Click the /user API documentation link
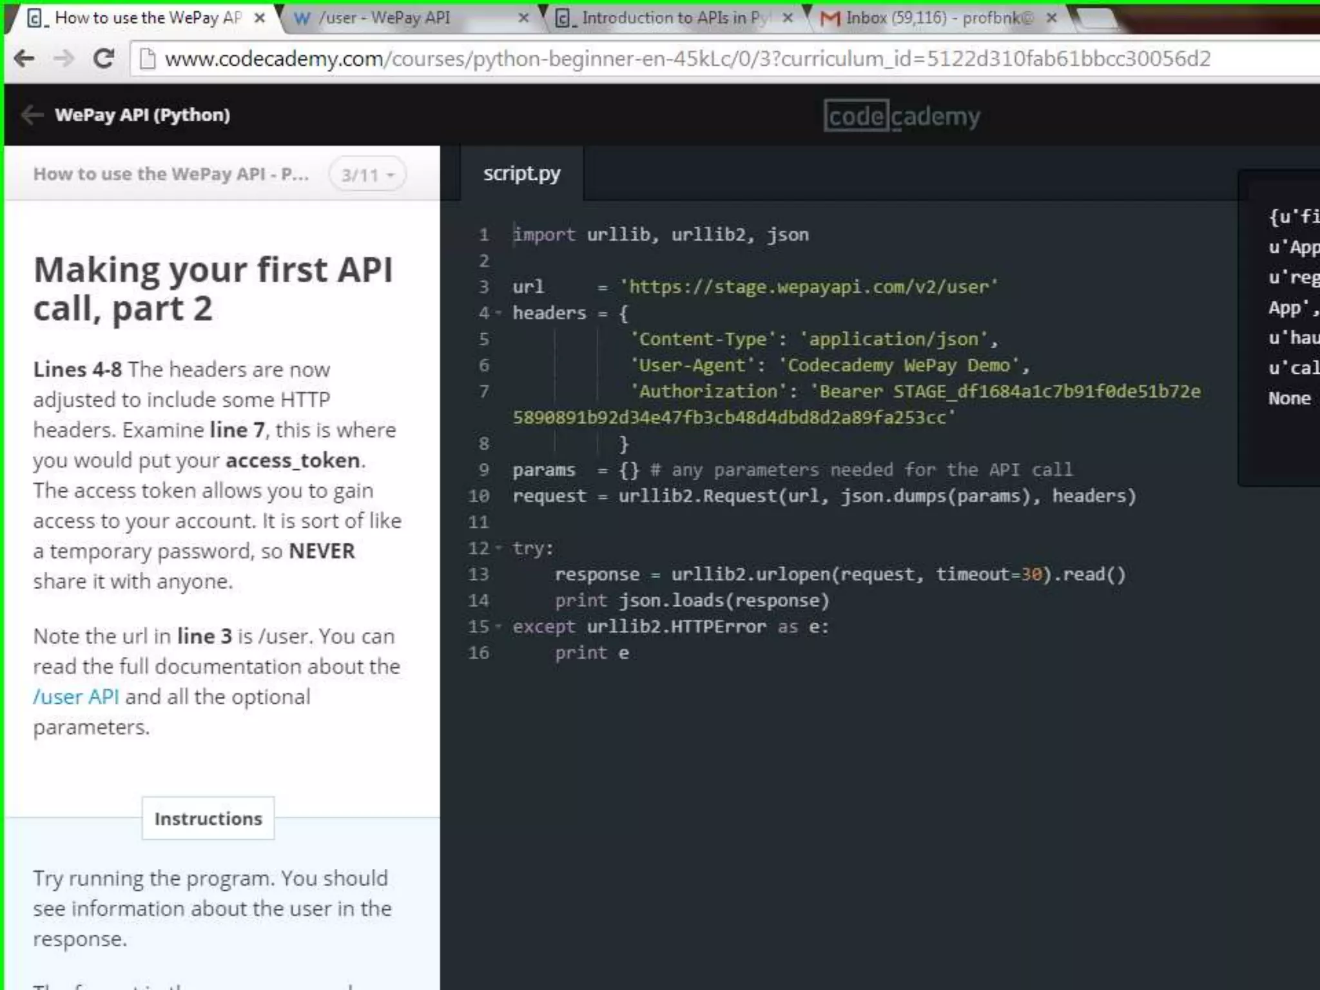The width and height of the screenshot is (1320, 990). tap(76, 697)
